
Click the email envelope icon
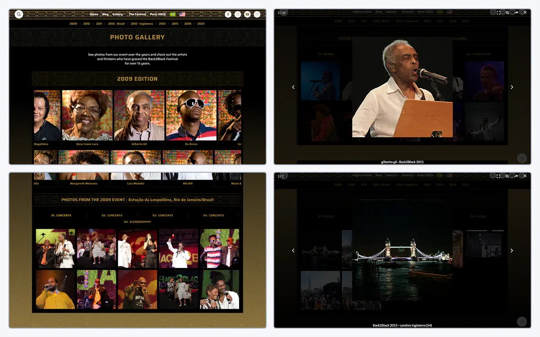click(x=257, y=14)
